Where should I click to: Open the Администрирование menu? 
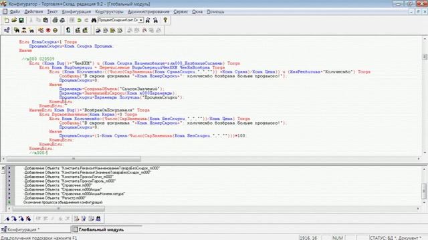tap(148, 12)
